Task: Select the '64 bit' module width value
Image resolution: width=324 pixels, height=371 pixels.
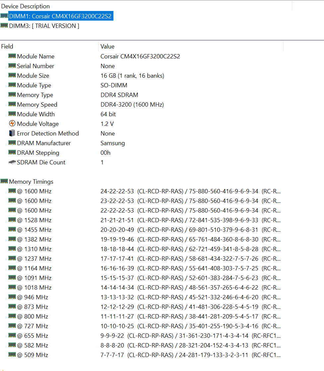Action: [x=108, y=114]
